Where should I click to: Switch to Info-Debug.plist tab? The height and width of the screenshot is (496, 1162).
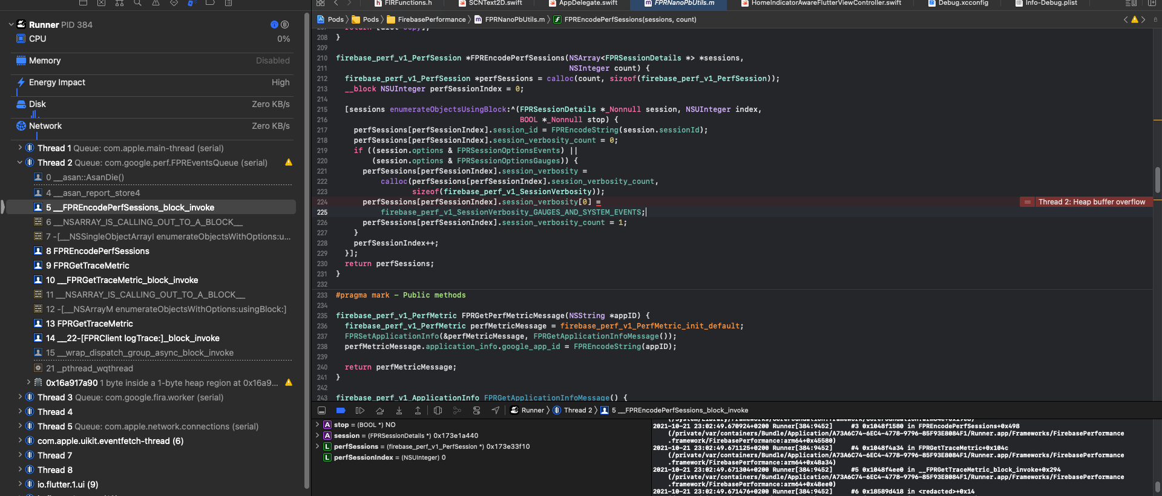[x=1046, y=3]
